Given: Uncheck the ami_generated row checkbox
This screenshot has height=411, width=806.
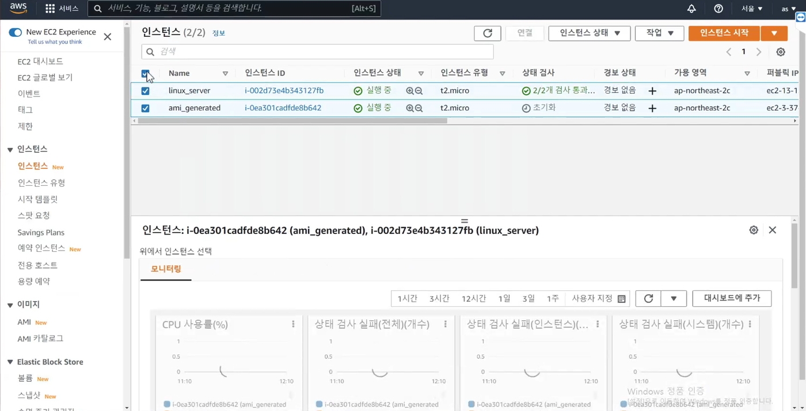Looking at the screenshot, I should (145, 108).
